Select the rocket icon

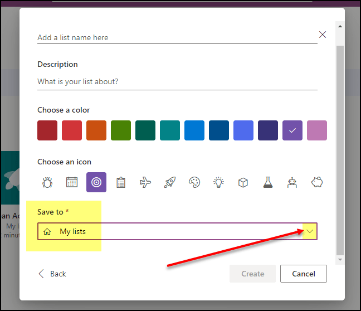(x=170, y=182)
